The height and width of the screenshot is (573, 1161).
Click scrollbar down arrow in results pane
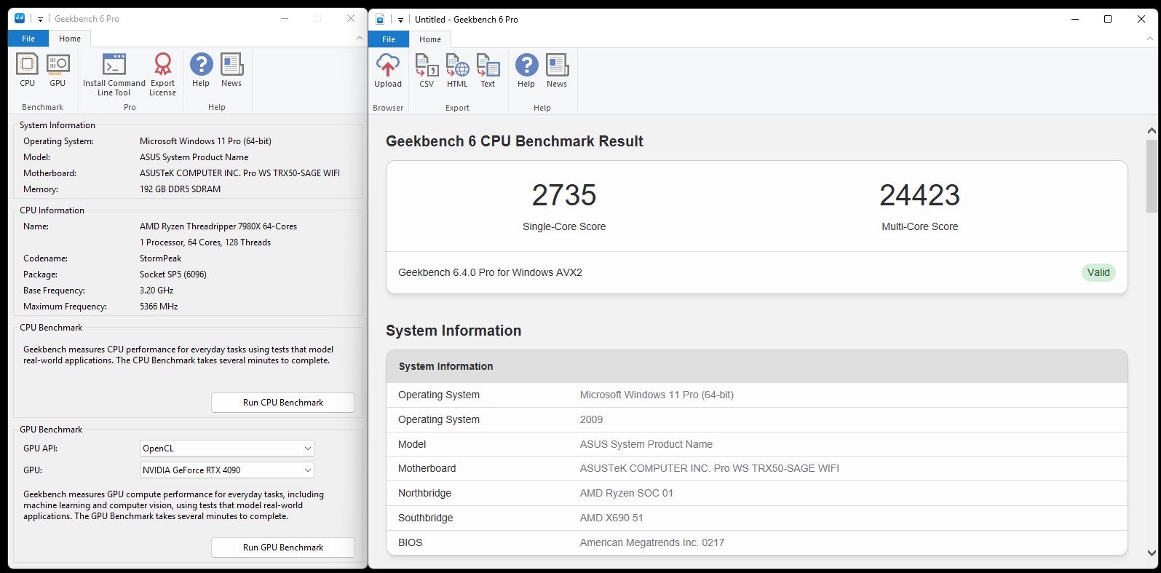pos(1152,553)
